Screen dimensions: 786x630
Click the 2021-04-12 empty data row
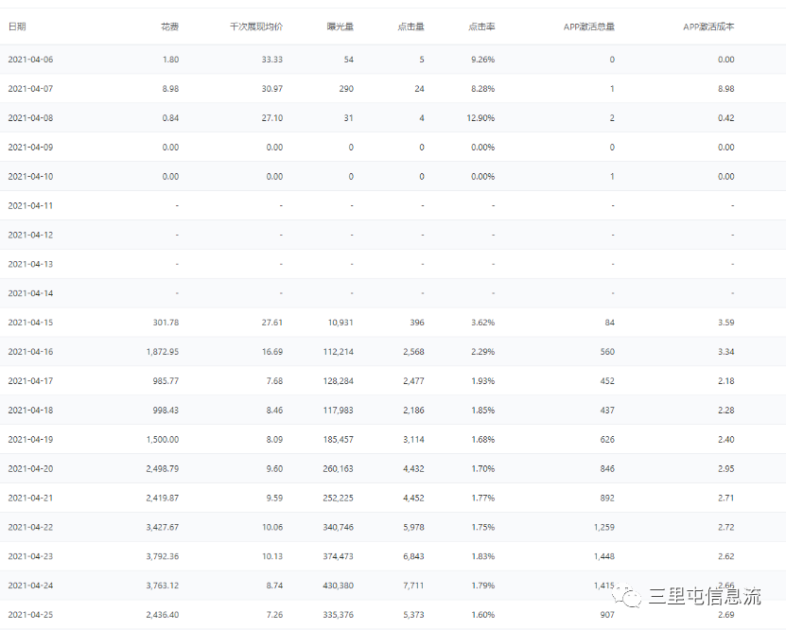pos(30,235)
